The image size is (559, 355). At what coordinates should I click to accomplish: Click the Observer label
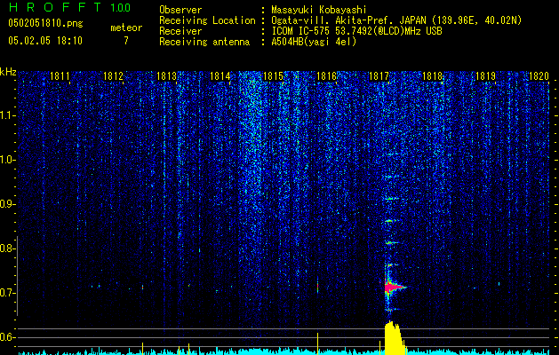[180, 10]
